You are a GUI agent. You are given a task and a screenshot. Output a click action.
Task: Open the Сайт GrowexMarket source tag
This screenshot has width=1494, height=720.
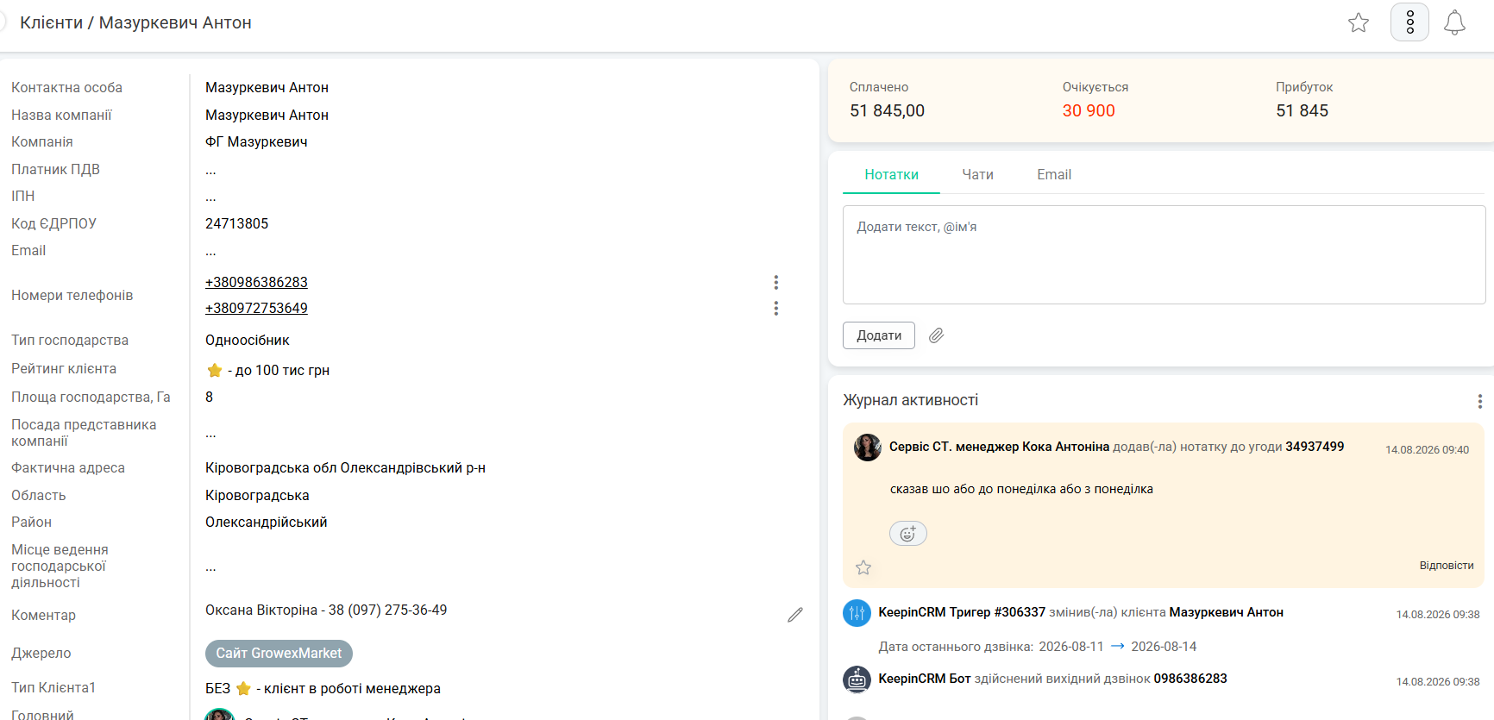coord(279,654)
